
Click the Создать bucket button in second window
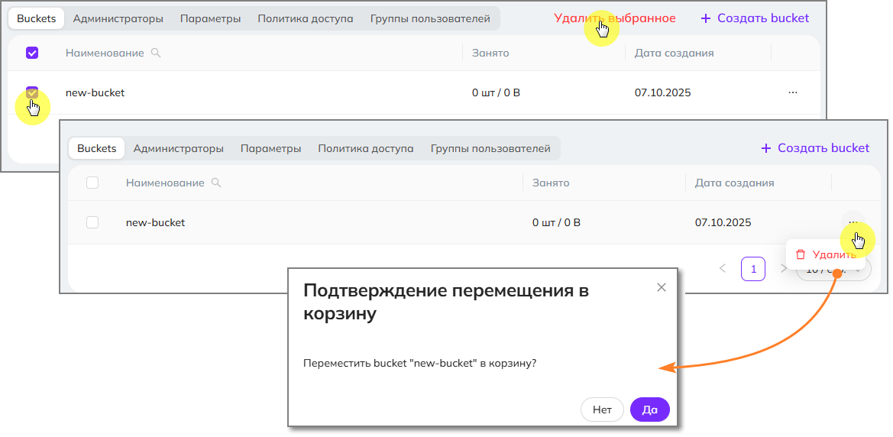click(x=815, y=148)
